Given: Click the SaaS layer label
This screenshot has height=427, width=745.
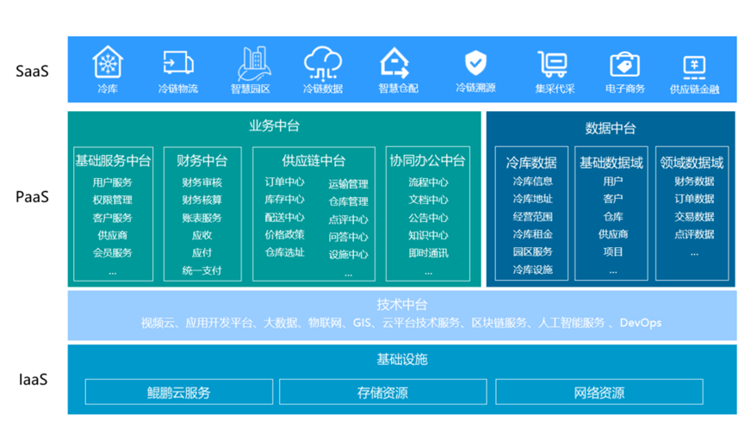Looking at the screenshot, I should point(32,71).
